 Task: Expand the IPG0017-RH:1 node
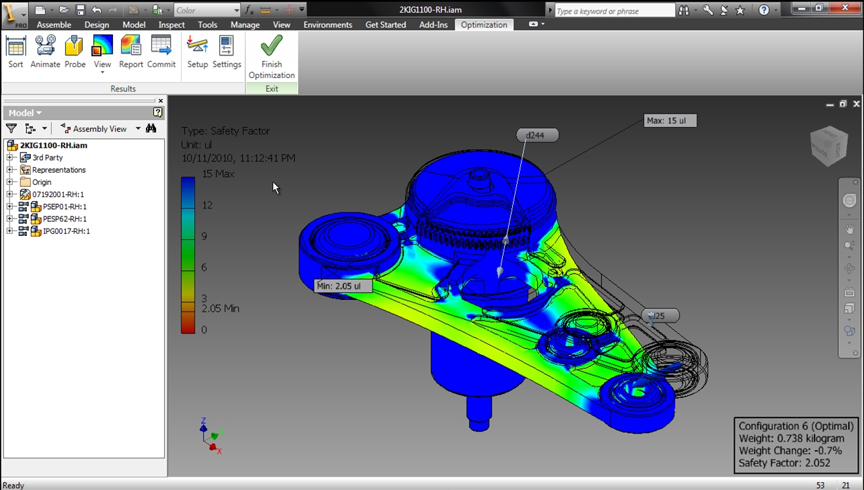(x=10, y=231)
